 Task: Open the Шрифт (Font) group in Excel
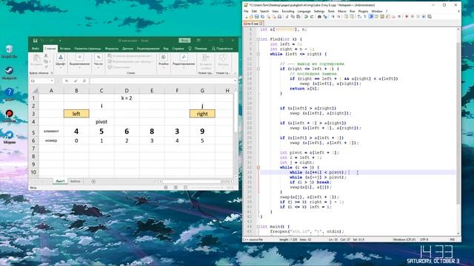coord(61,61)
